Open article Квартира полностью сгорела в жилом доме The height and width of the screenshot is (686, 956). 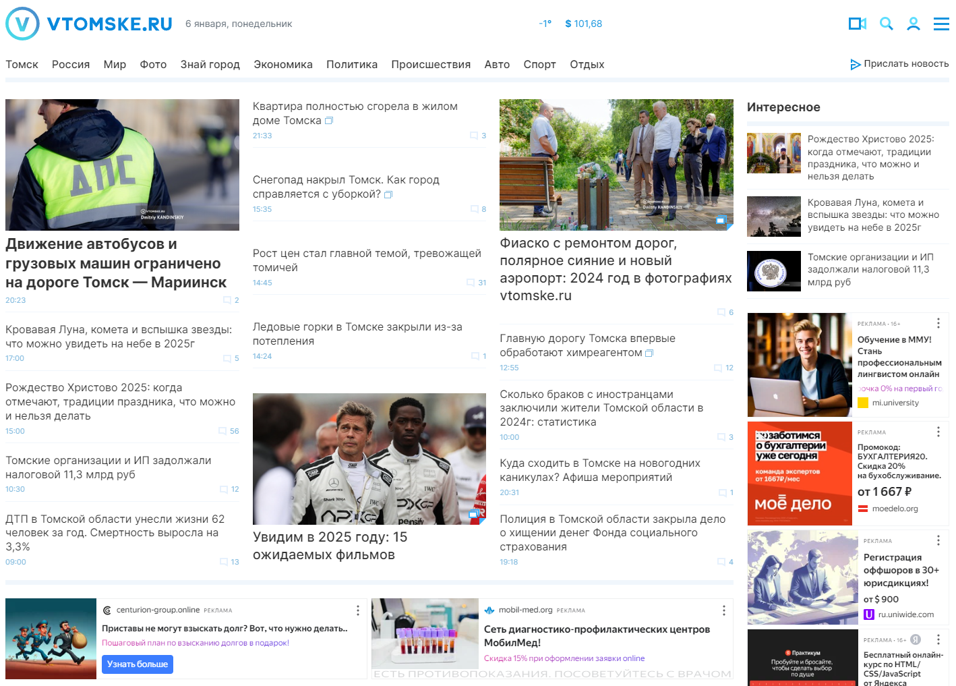[355, 113]
